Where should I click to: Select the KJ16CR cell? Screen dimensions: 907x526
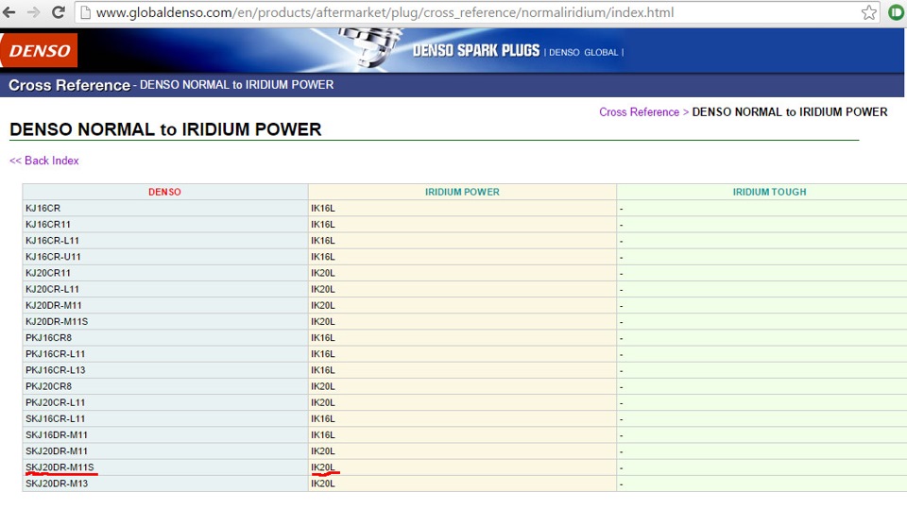tap(164, 208)
